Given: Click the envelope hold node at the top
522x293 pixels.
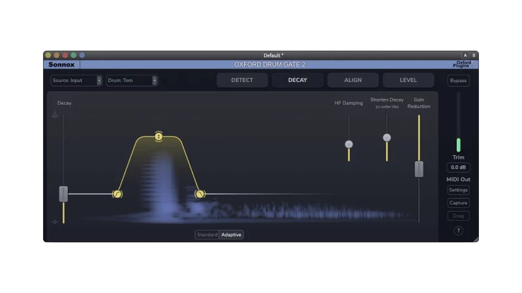Looking at the screenshot, I should 159,136.
